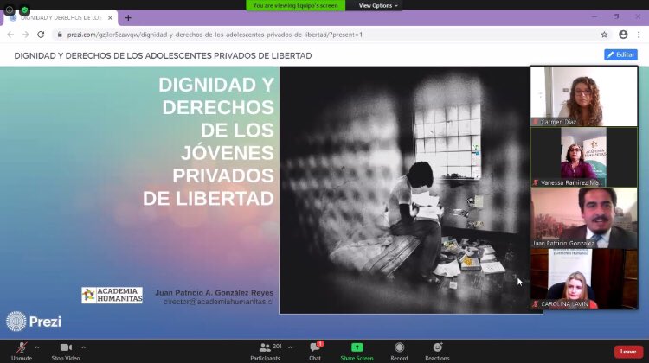Start meeting Record

(399, 352)
